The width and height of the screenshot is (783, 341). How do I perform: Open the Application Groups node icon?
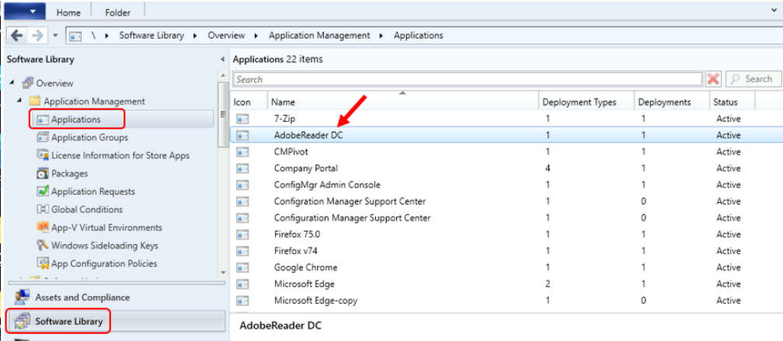point(43,137)
